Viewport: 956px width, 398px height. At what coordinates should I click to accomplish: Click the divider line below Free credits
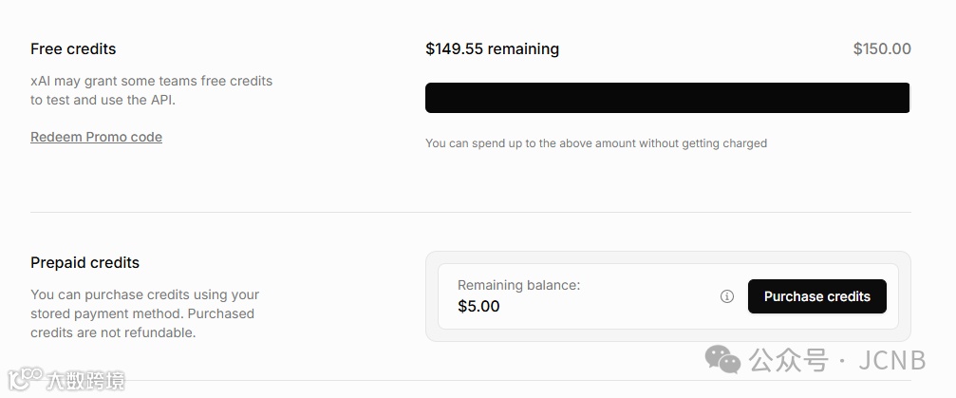470,212
